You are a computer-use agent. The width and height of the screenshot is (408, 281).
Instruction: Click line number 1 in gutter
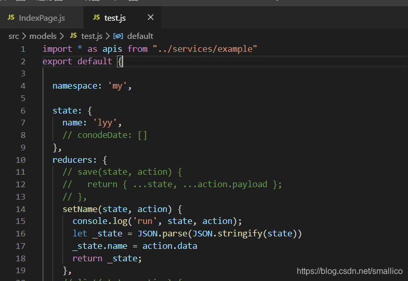[x=23, y=49]
